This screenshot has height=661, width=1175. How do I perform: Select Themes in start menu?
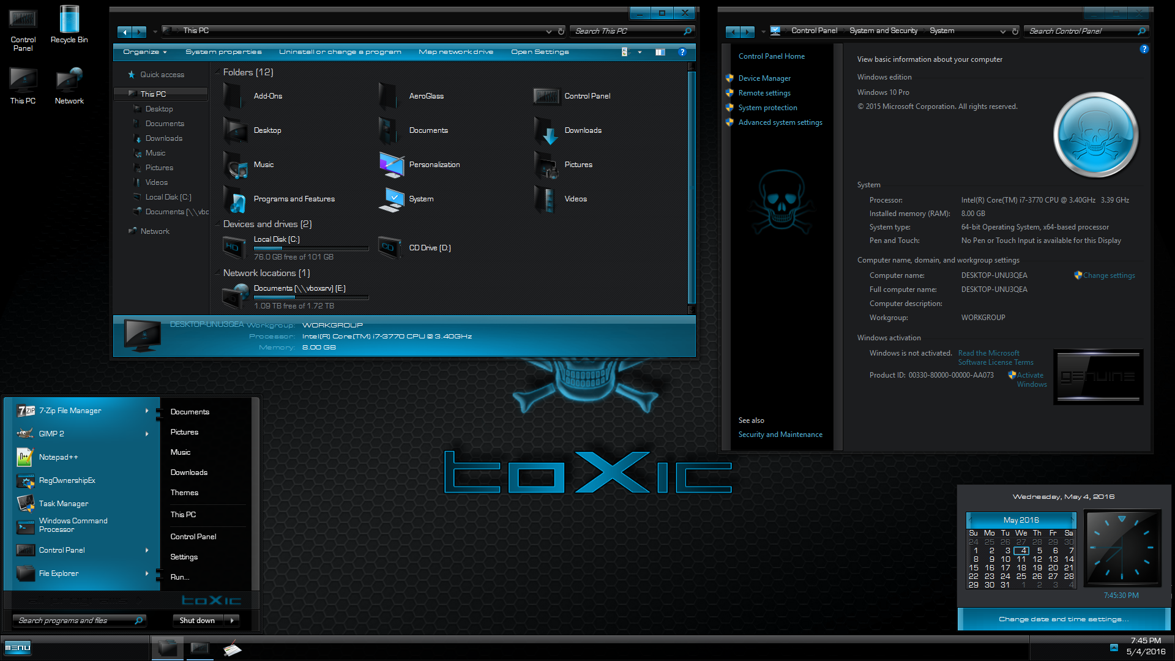[184, 493]
